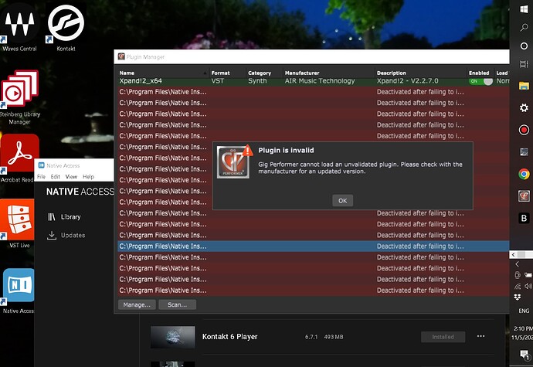Click the highlighted row's Deactivated description
The image size is (533, 367).
point(420,246)
